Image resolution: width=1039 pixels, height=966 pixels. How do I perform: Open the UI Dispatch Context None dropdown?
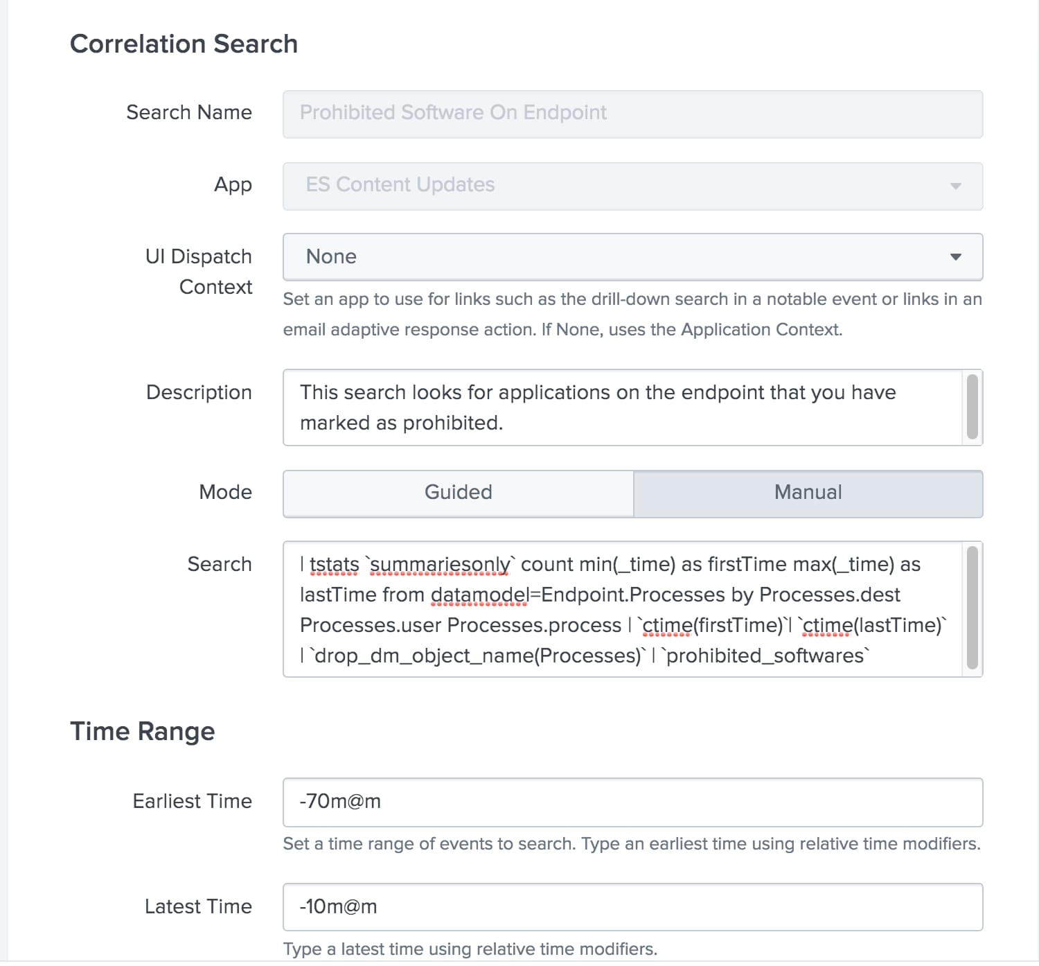(633, 257)
